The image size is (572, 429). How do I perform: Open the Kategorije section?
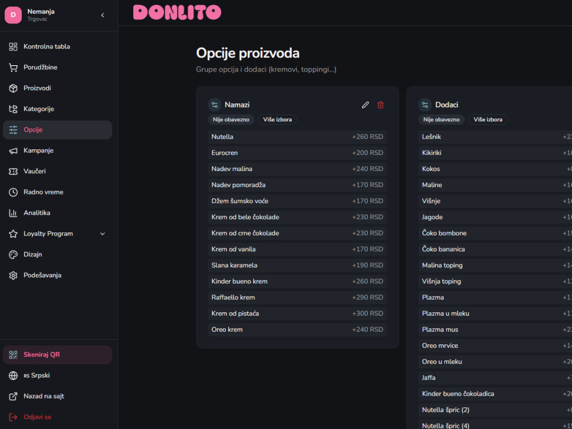(57, 109)
